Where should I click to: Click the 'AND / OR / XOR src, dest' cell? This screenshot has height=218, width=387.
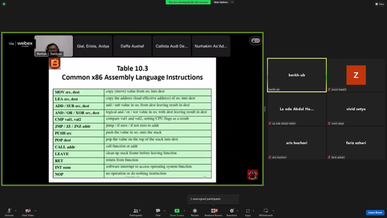click(x=79, y=113)
